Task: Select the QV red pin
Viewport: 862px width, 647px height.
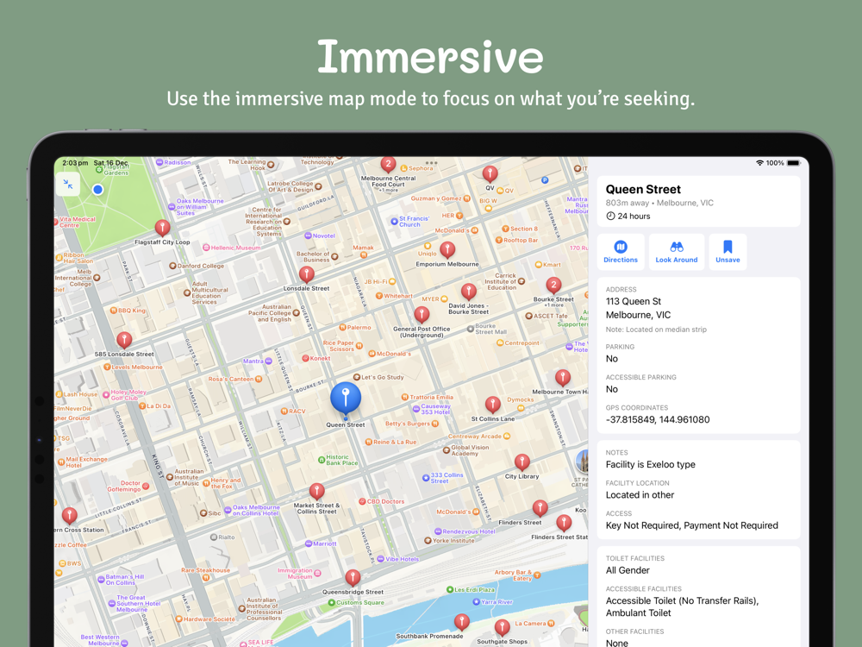Action: click(x=490, y=174)
